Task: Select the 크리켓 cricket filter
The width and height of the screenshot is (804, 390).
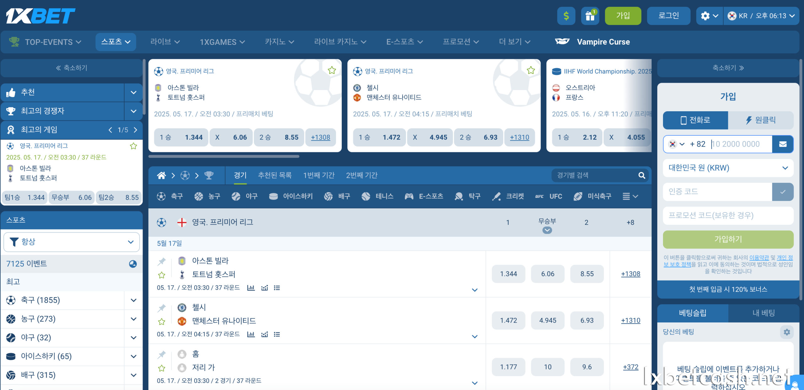Action: click(x=508, y=196)
